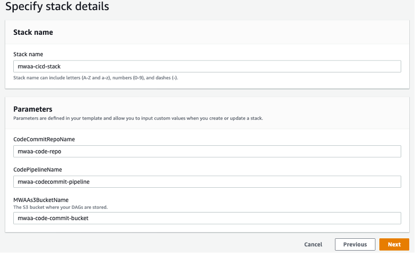Cancel the stack creation

[x=313, y=244]
